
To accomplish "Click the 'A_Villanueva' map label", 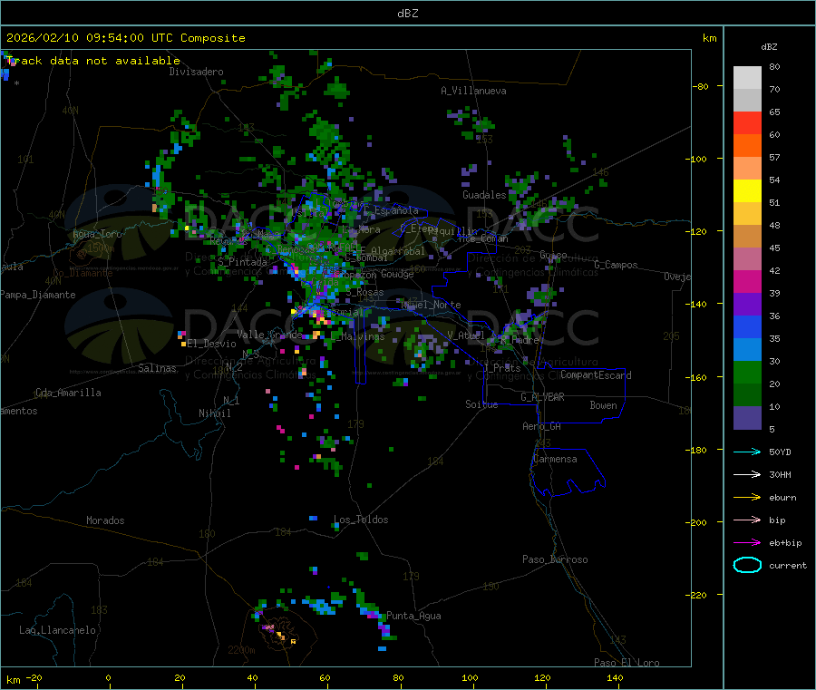I will (x=473, y=91).
